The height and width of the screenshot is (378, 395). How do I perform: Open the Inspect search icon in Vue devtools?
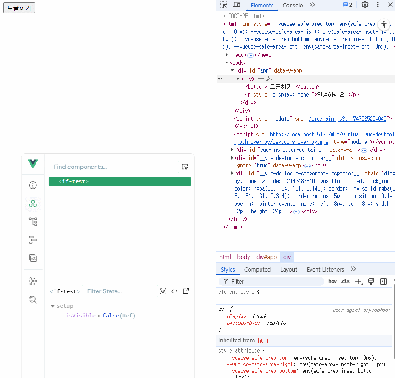coord(33,299)
